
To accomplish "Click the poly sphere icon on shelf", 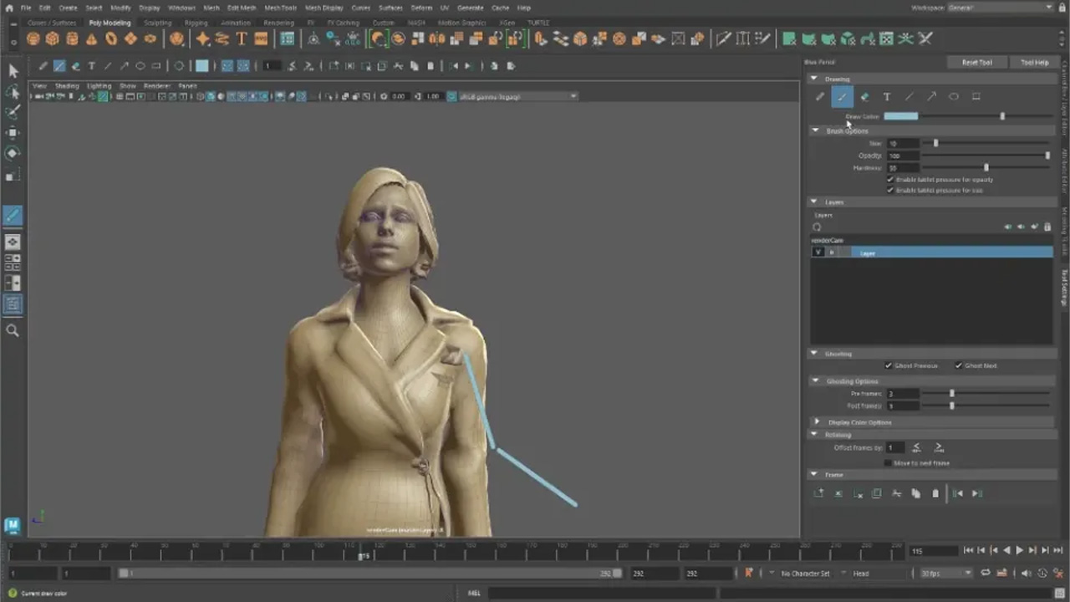I will pos(33,39).
